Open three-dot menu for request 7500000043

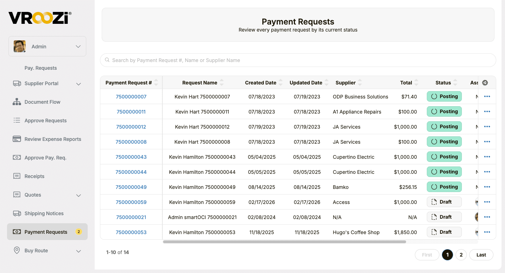coord(487,157)
